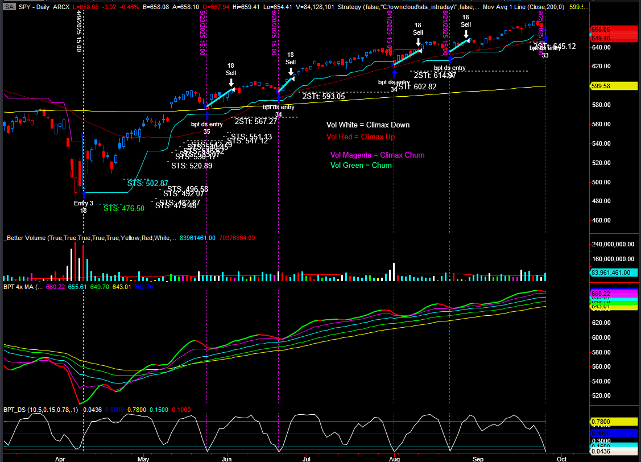This screenshot has width=641, height=462.
Task: Click the blue arrow above bpt ds entry 34 in June
Action: click(x=279, y=97)
